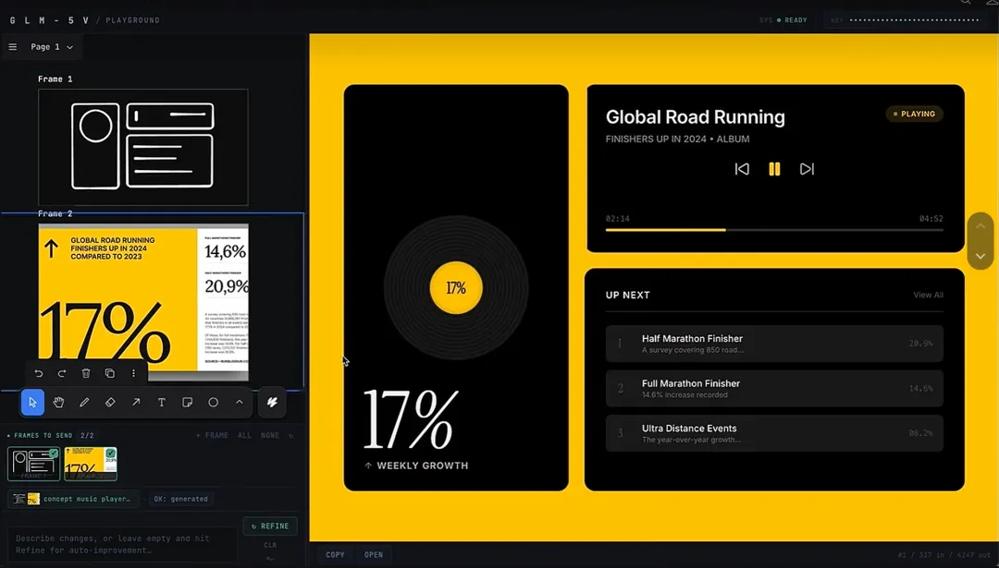The image size is (999, 568).
Task: Click the 08.2% value in Up Next
Action: pyautogui.click(x=920, y=433)
